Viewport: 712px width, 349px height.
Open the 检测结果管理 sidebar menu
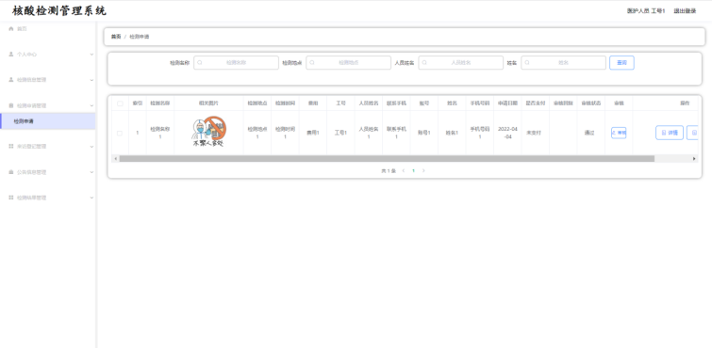[48, 198]
